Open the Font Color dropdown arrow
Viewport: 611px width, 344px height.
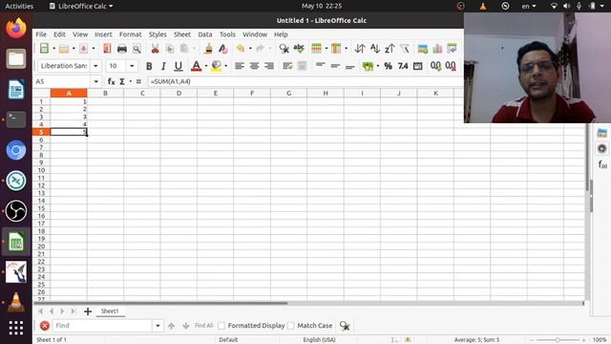(206, 66)
